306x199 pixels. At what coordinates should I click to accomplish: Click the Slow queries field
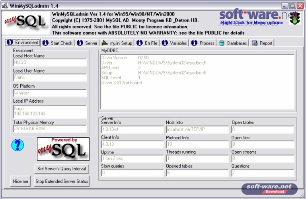click(133, 173)
